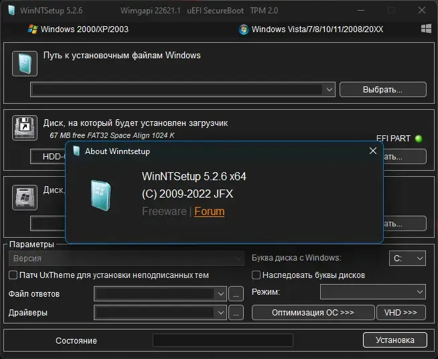
Task: Minimize the WinNTSetup window
Action: pos(361,10)
